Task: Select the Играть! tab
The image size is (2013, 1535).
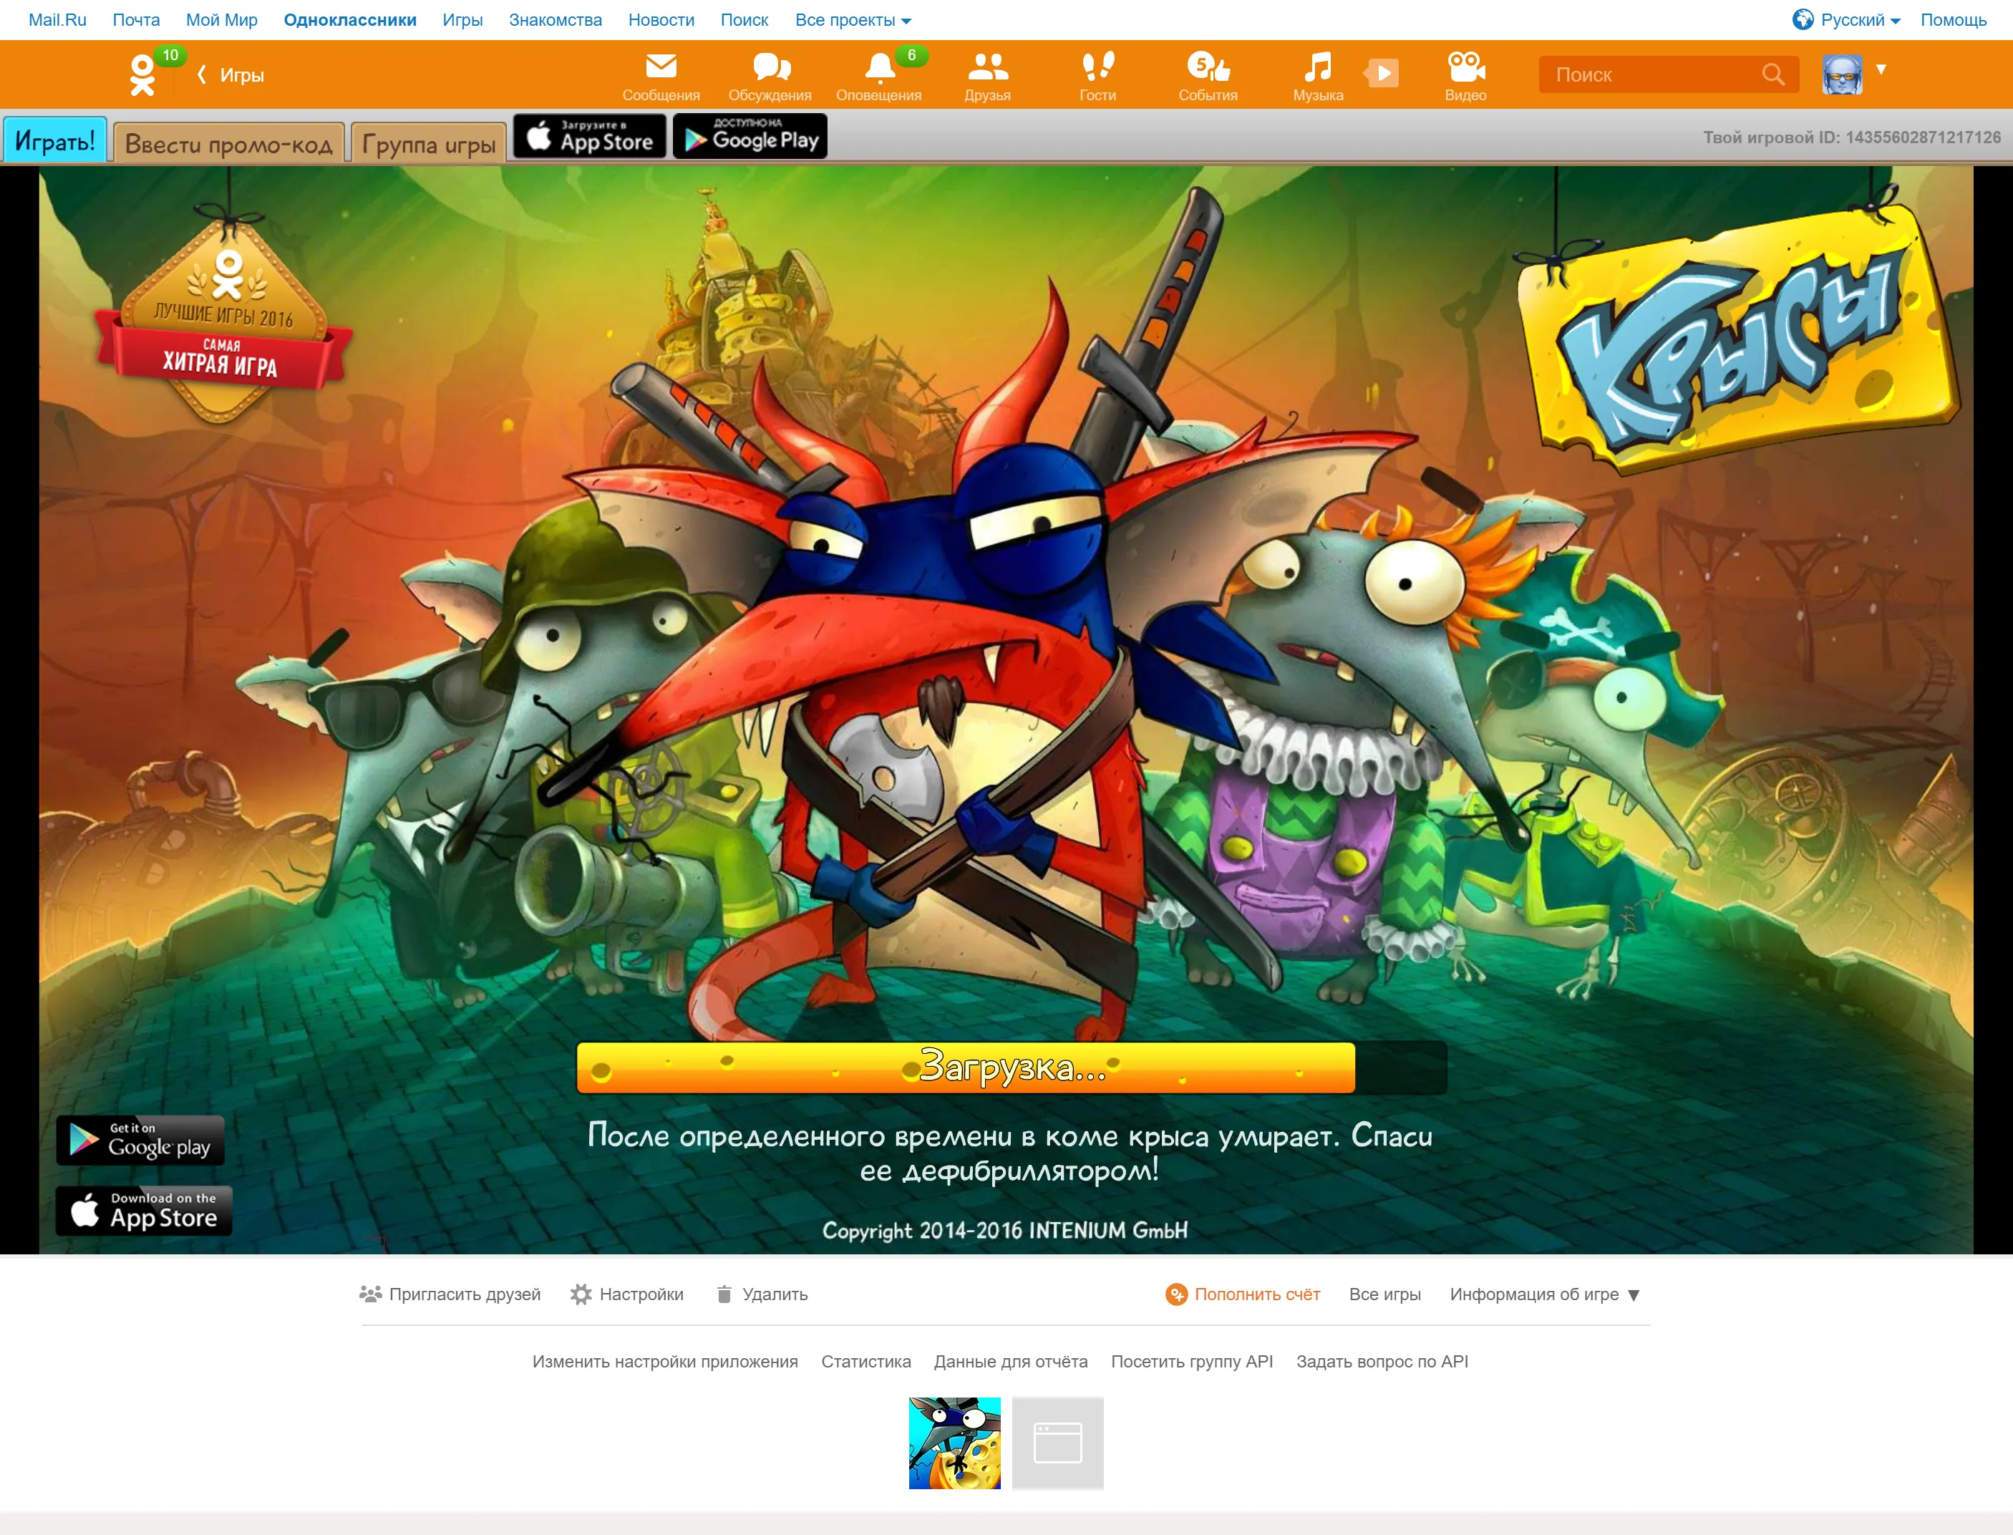Action: [x=55, y=141]
